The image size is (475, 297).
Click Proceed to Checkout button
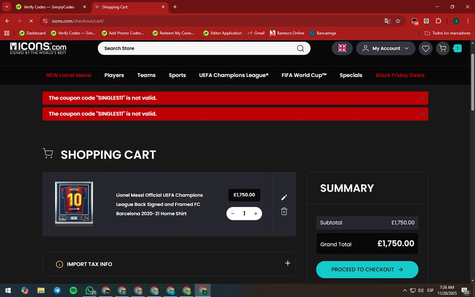(x=367, y=270)
